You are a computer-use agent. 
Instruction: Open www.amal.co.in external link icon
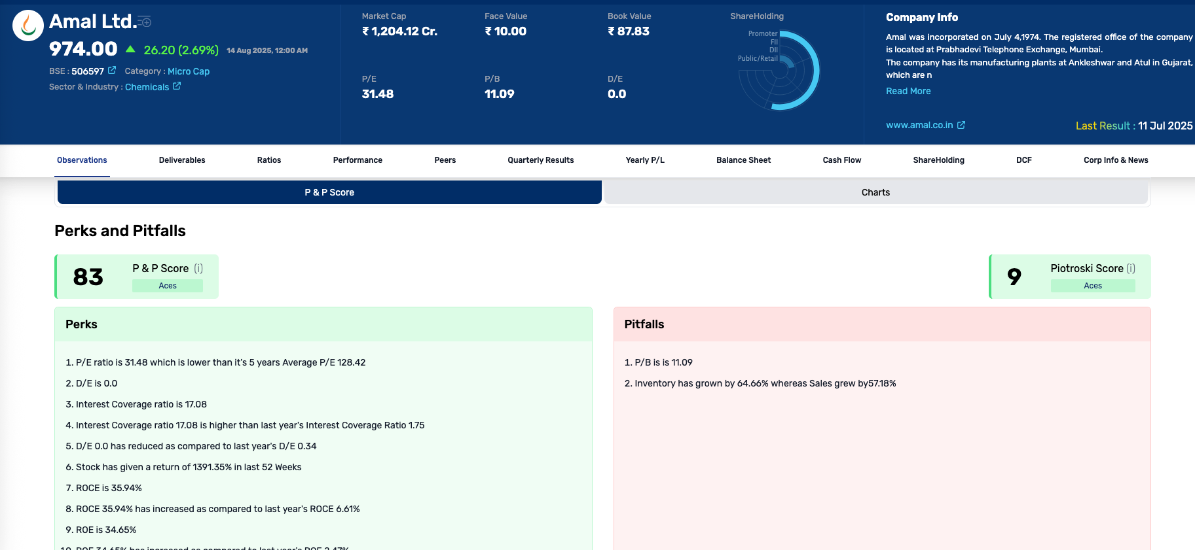click(961, 125)
